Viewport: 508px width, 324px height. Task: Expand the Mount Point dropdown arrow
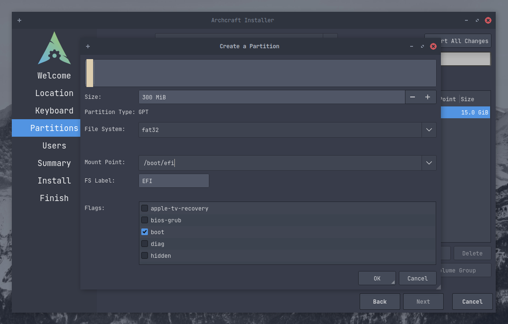point(429,163)
